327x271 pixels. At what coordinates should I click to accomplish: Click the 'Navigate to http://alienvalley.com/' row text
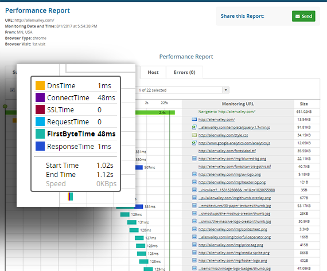click(x=227, y=112)
